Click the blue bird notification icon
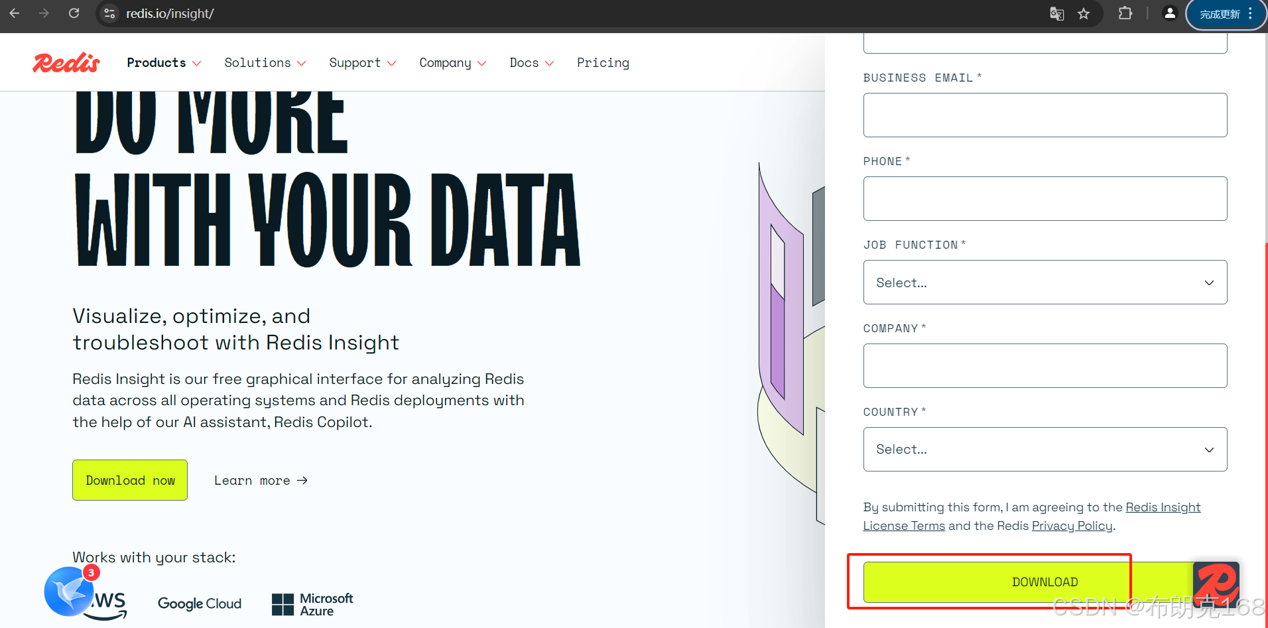 coord(70,591)
